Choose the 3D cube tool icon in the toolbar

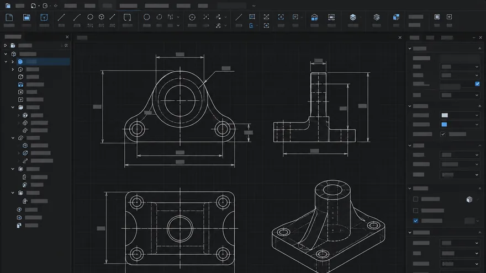(x=102, y=17)
